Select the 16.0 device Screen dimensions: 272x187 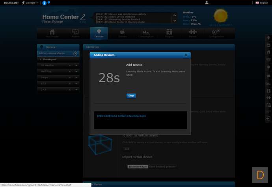tap(43, 83)
